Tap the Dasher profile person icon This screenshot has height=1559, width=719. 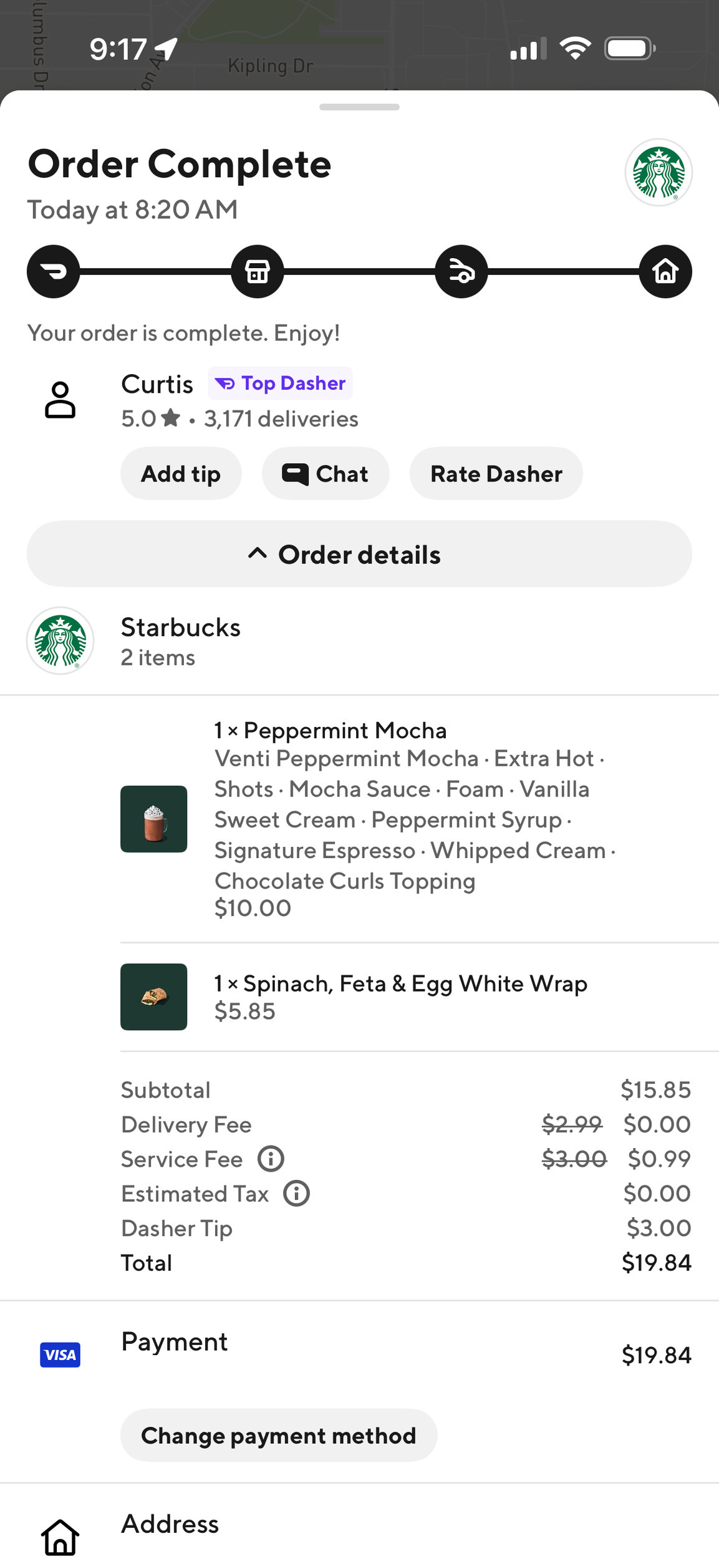[x=60, y=400]
